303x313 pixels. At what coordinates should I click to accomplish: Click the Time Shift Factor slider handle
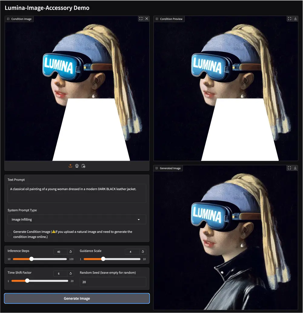[27, 281]
